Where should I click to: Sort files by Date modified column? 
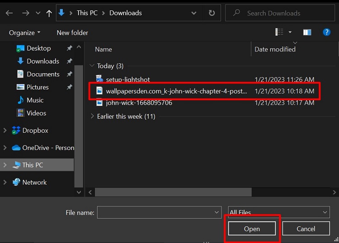[275, 49]
